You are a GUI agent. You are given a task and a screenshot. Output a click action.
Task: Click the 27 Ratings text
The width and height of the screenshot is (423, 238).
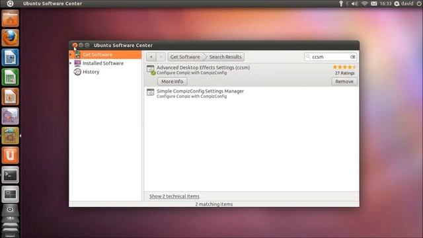[344, 73]
